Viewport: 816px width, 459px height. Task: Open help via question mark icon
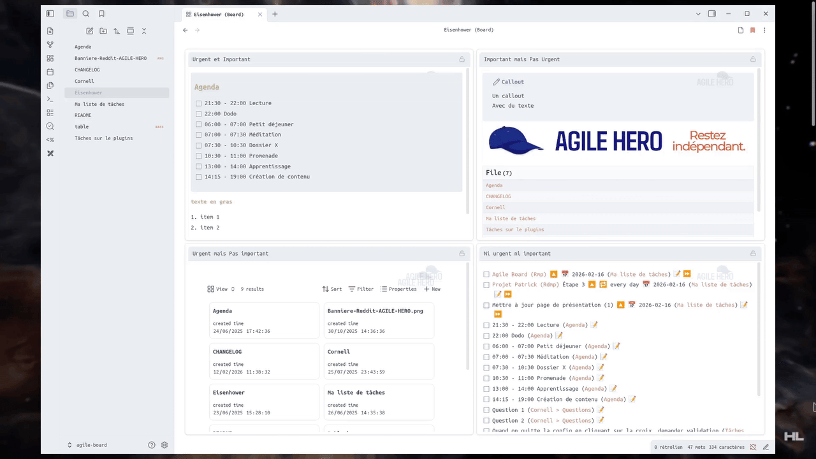(152, 445)
